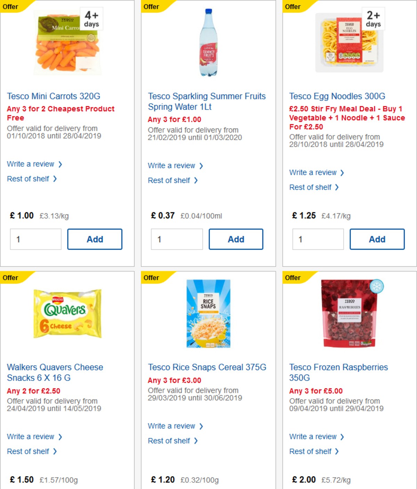Image resolution: width=417 pixels, height=489 pixels.
Task: Click the Rice Snaps cereal box image
Action: click(x=208, y=313)
